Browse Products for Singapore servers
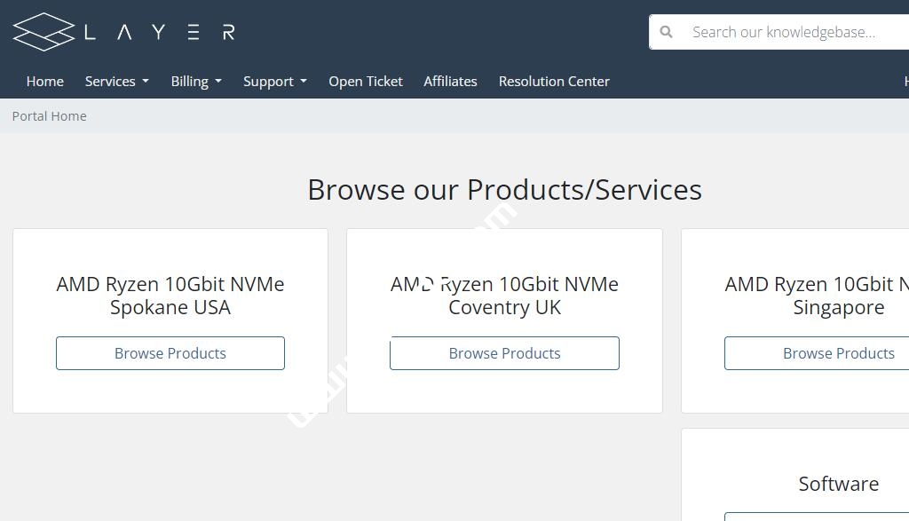Screen dimensions: 909x521 tap(838, 353)
